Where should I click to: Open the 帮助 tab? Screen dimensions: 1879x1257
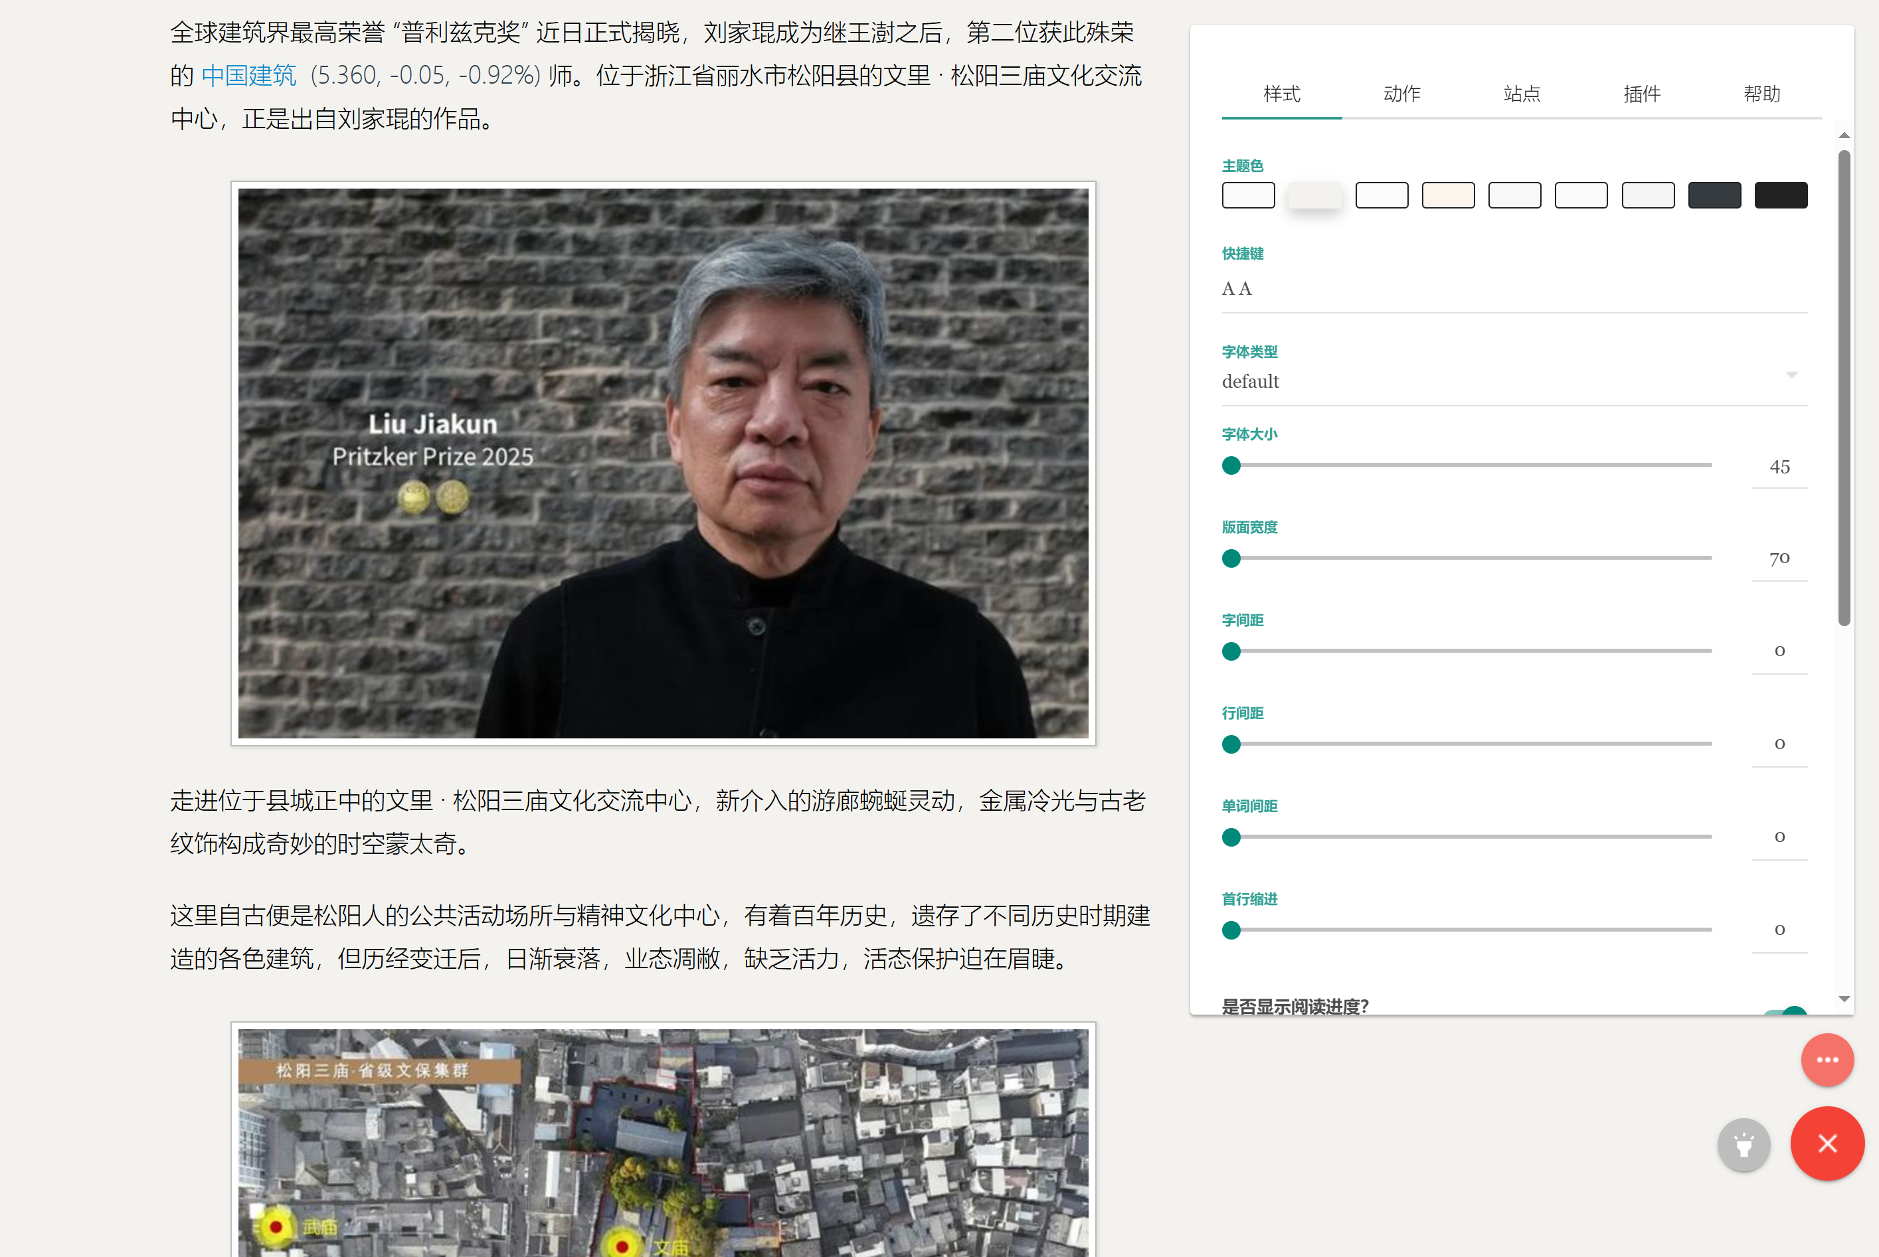click(x=1762, y=94)
